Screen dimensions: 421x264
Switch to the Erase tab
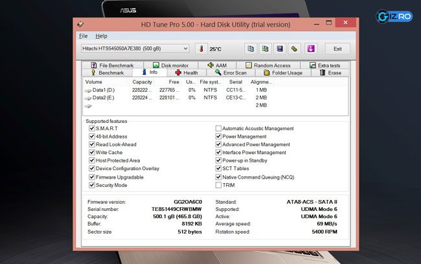[330, 72]
